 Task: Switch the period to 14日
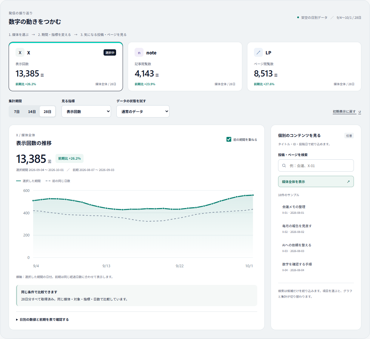(x=32, y=112)
